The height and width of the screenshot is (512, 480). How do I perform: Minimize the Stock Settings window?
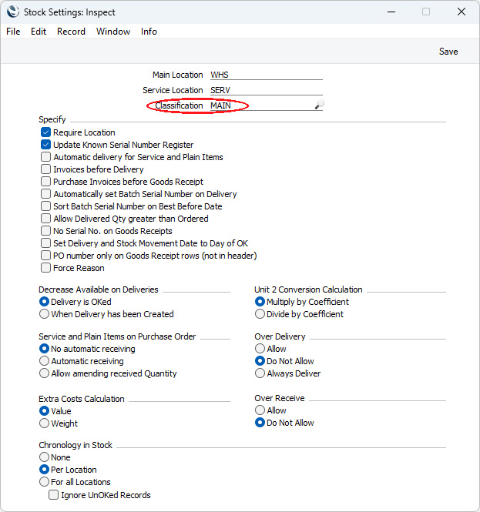(x=391, y=12)
